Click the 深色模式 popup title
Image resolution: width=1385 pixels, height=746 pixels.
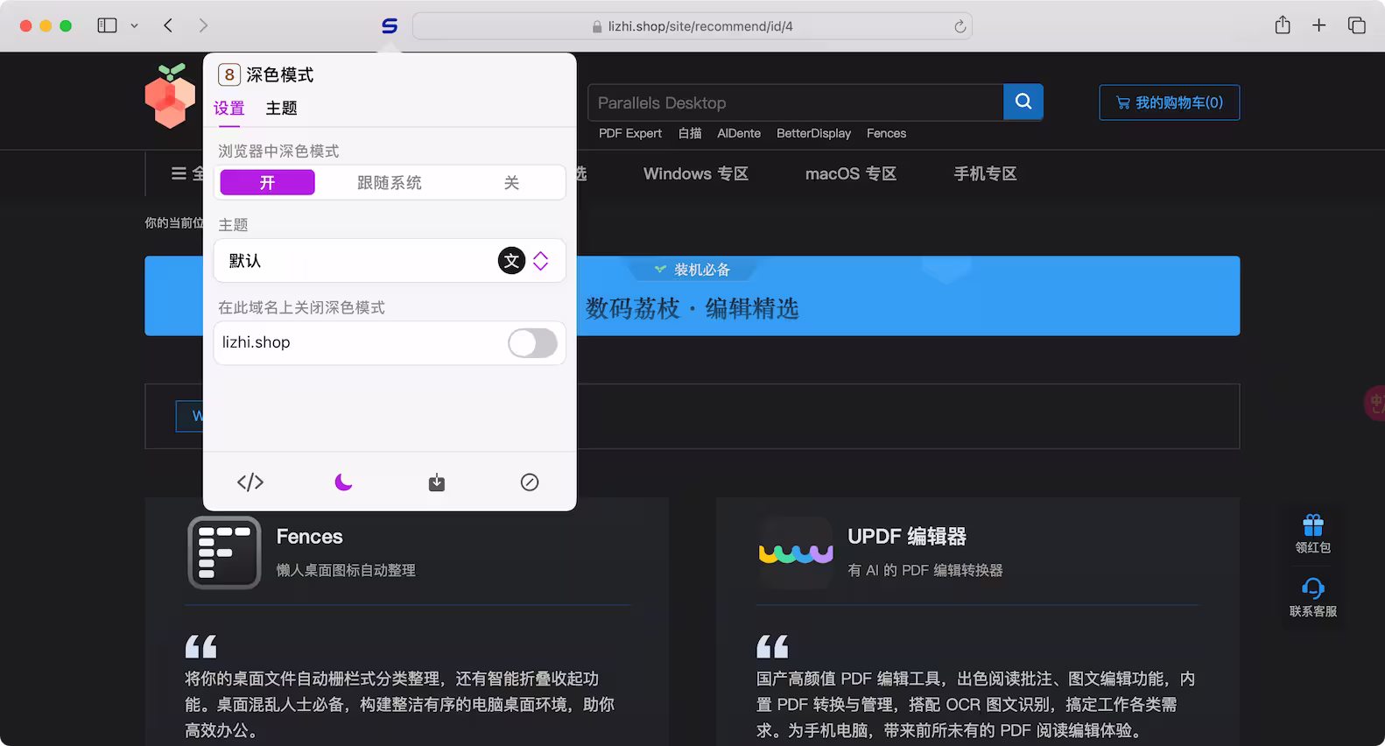point(280,74)
